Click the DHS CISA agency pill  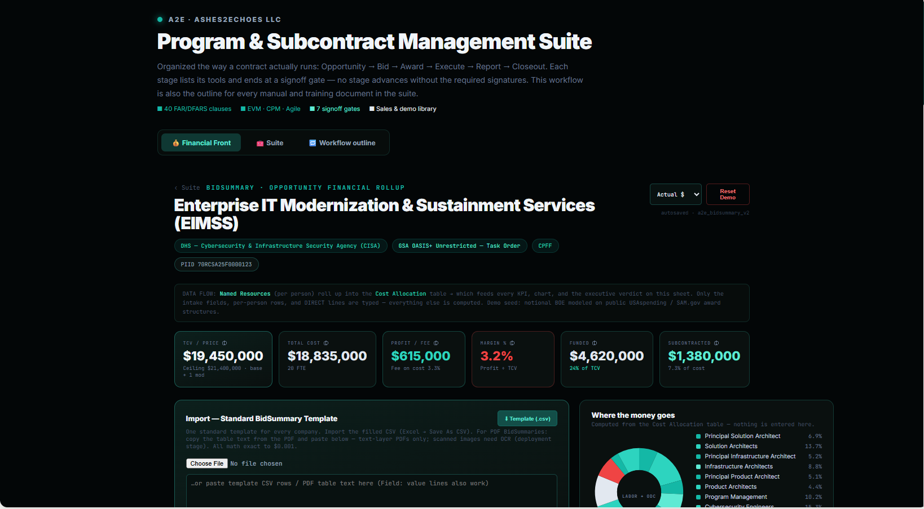pos(280,246)
